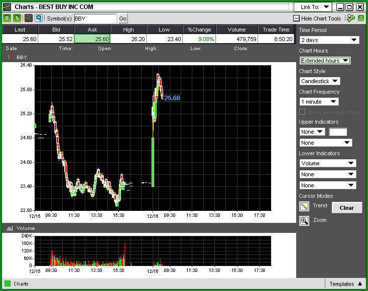368x291 pixels.
Task: Open the middle Lower Indicators None dropdown
Action: (x=328, y=174)
